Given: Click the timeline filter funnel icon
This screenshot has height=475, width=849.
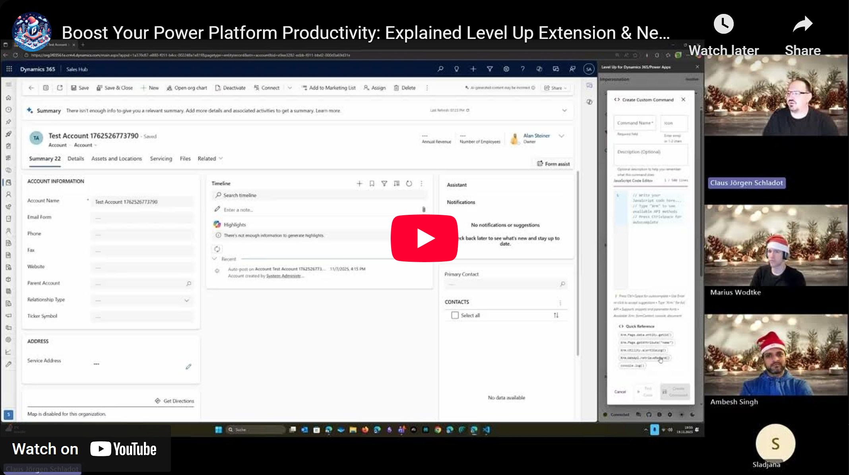Looking at the screenshot, I should point(384,183).
